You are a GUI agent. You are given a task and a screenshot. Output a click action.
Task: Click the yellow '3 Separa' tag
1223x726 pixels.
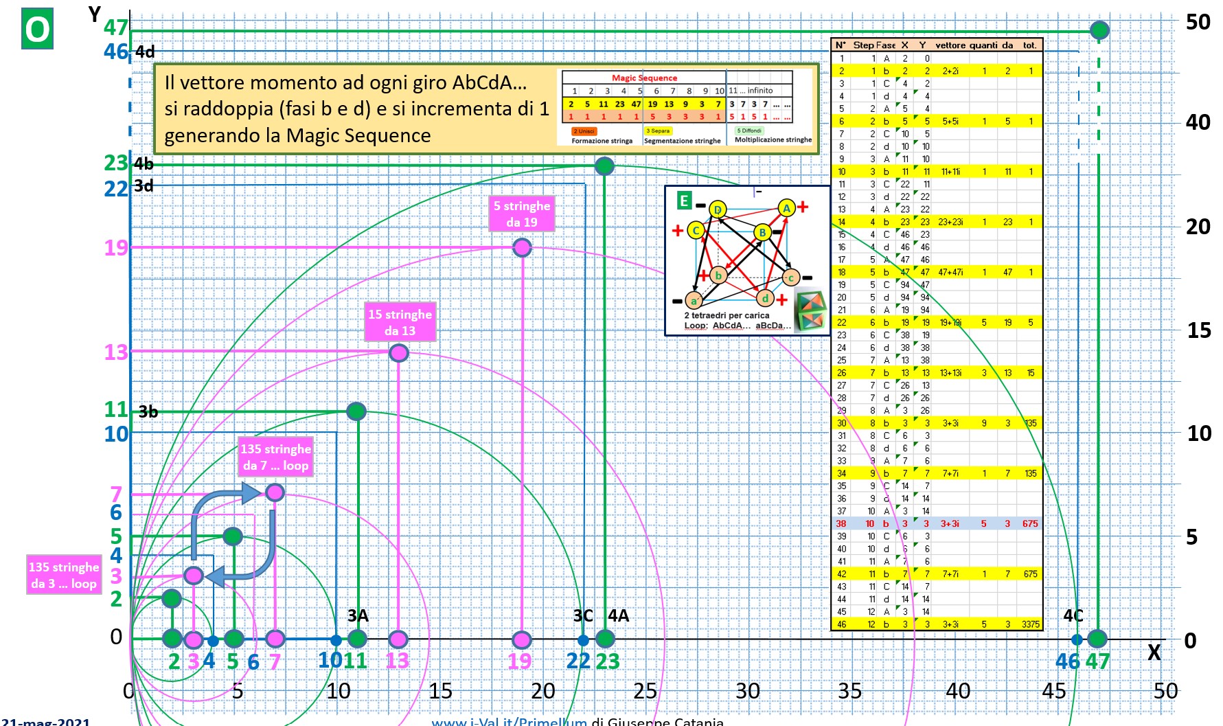(658, 131)
